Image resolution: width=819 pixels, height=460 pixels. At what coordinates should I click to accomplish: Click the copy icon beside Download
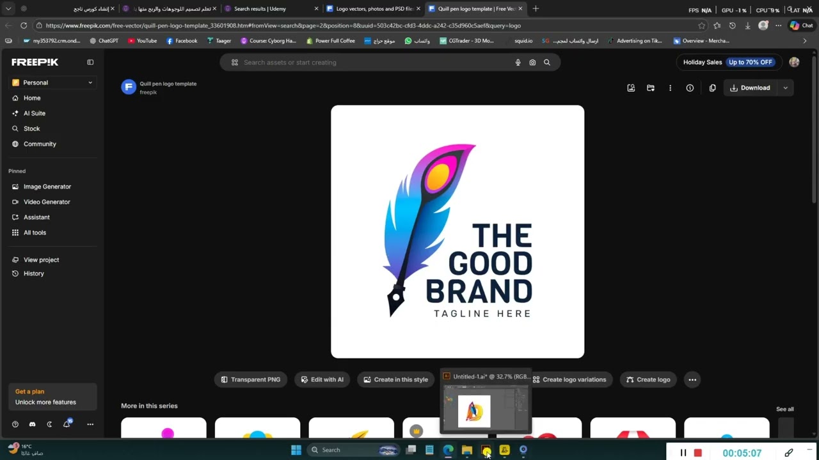(x=712, y=88)
